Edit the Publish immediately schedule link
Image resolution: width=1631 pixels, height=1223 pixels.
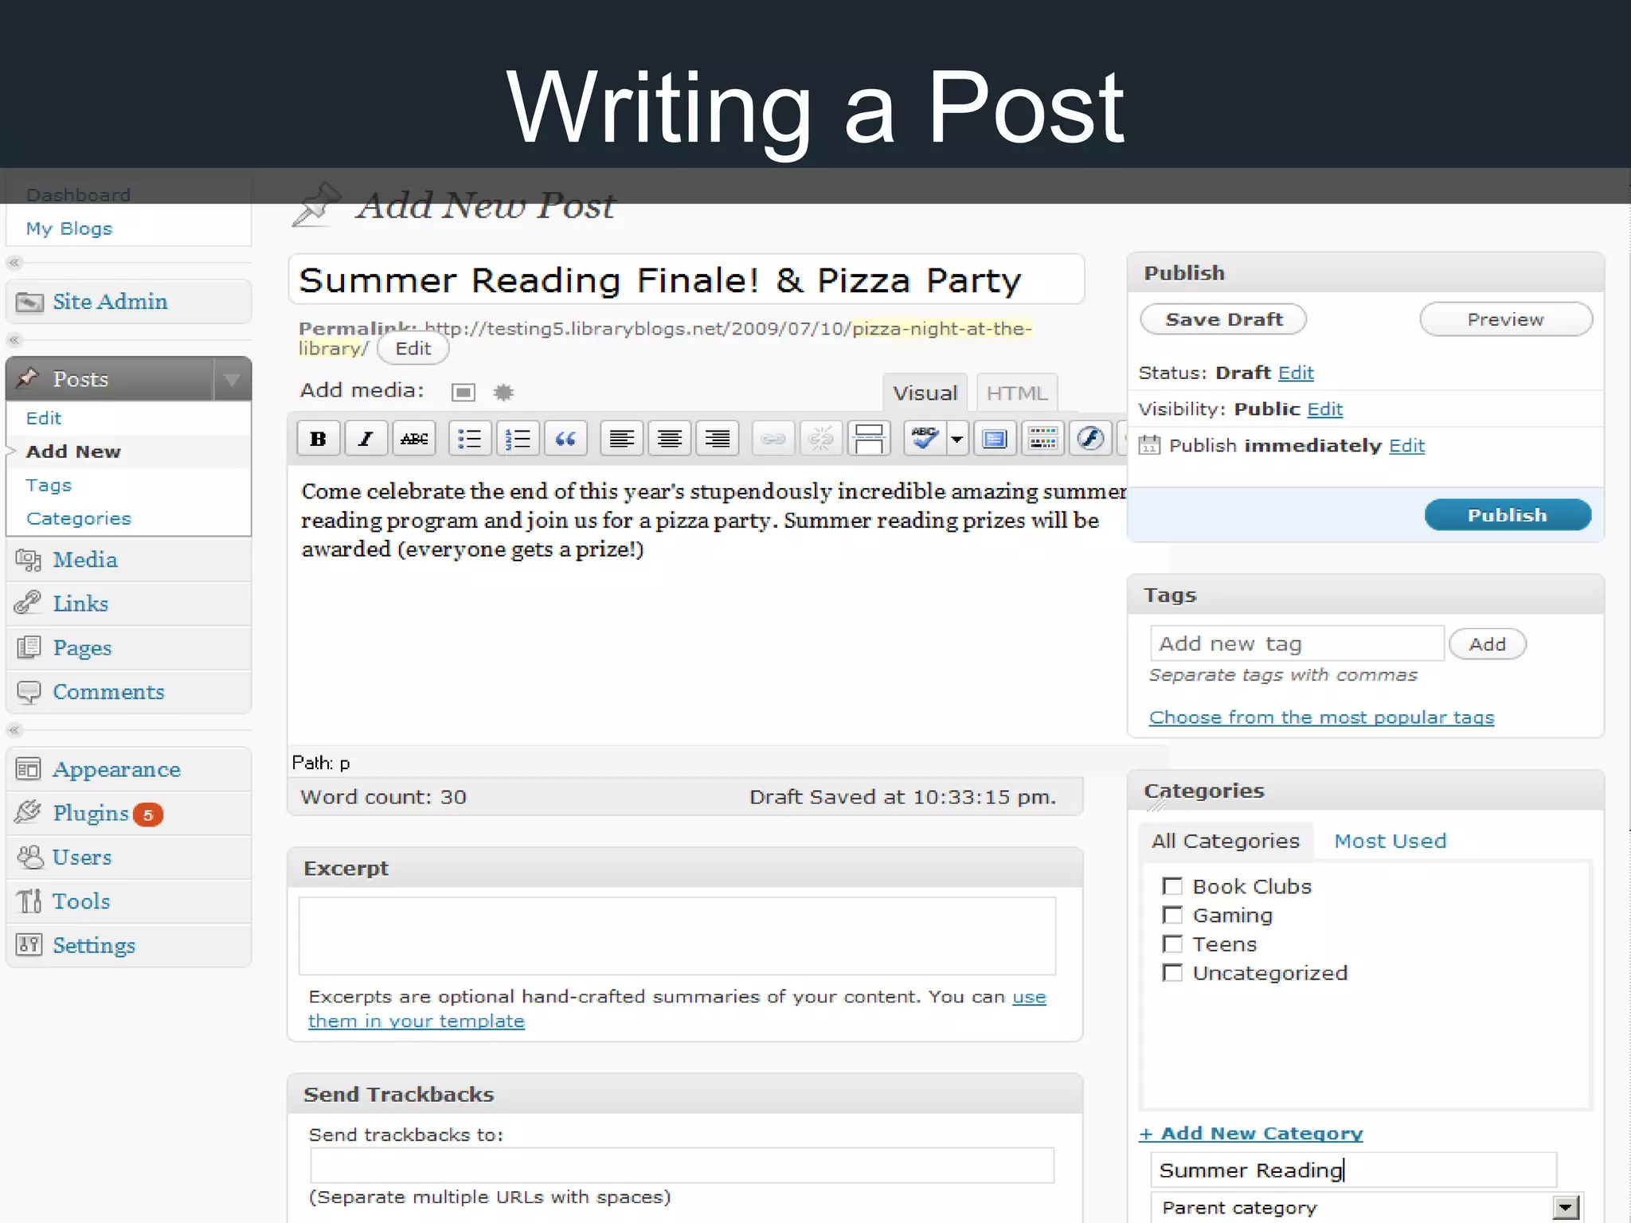(x=1407, y=446)
